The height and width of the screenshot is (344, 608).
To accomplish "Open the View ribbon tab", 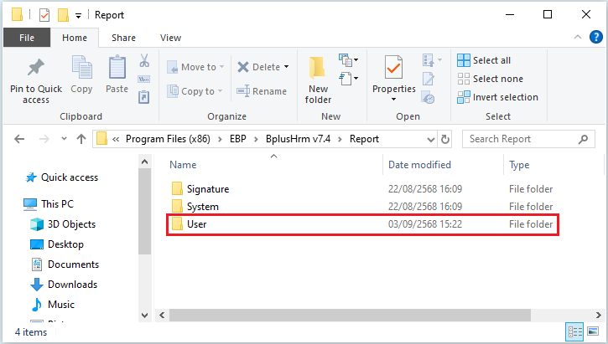I will coord(170,38).
